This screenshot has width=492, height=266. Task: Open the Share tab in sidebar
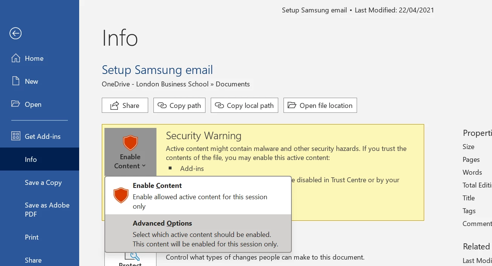click(x=40, y=260)
